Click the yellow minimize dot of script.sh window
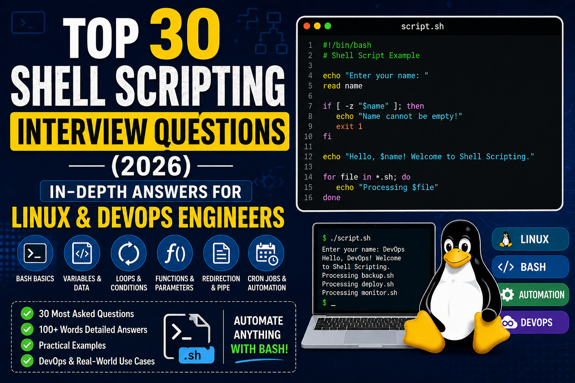Image resolution: width=575 pixels, height=383 pixels. coord(317,26)
